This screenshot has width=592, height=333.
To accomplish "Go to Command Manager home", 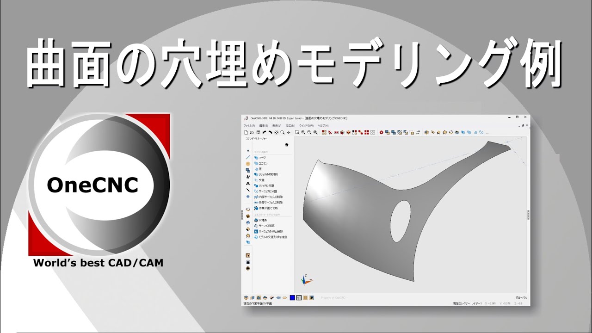I will tap(287, 145).
